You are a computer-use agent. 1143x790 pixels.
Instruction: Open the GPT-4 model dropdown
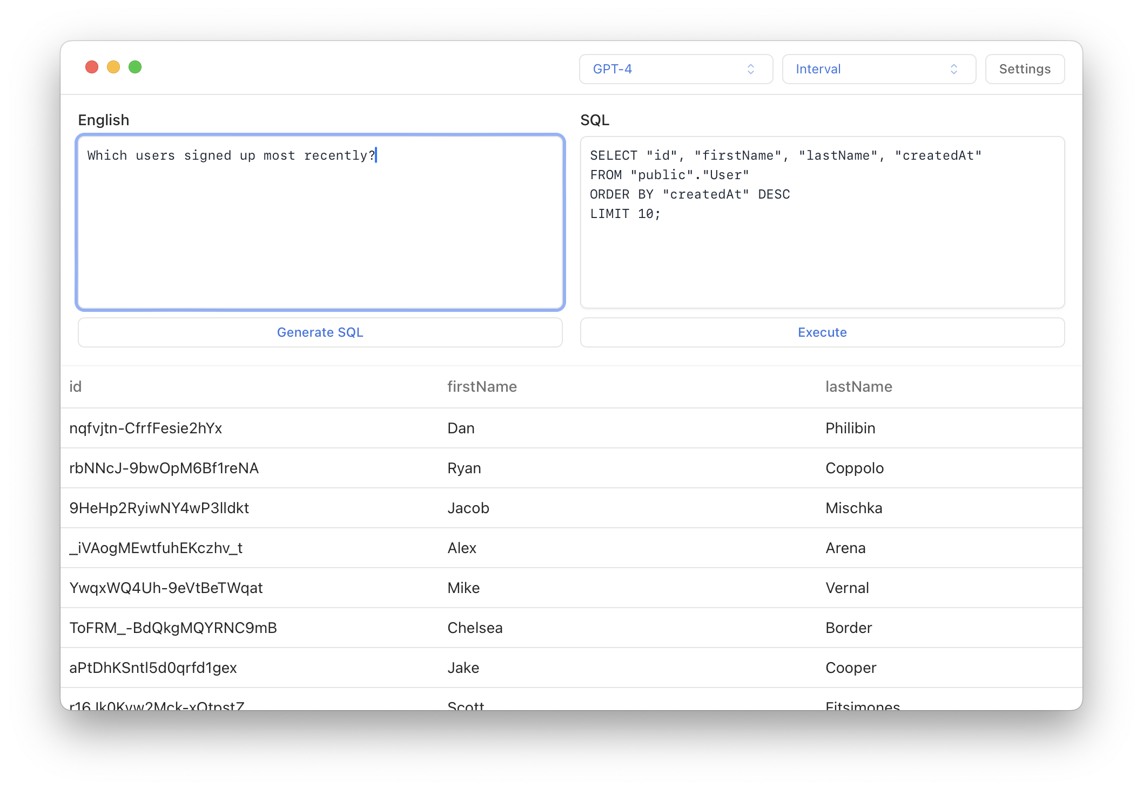coord(675,69)
